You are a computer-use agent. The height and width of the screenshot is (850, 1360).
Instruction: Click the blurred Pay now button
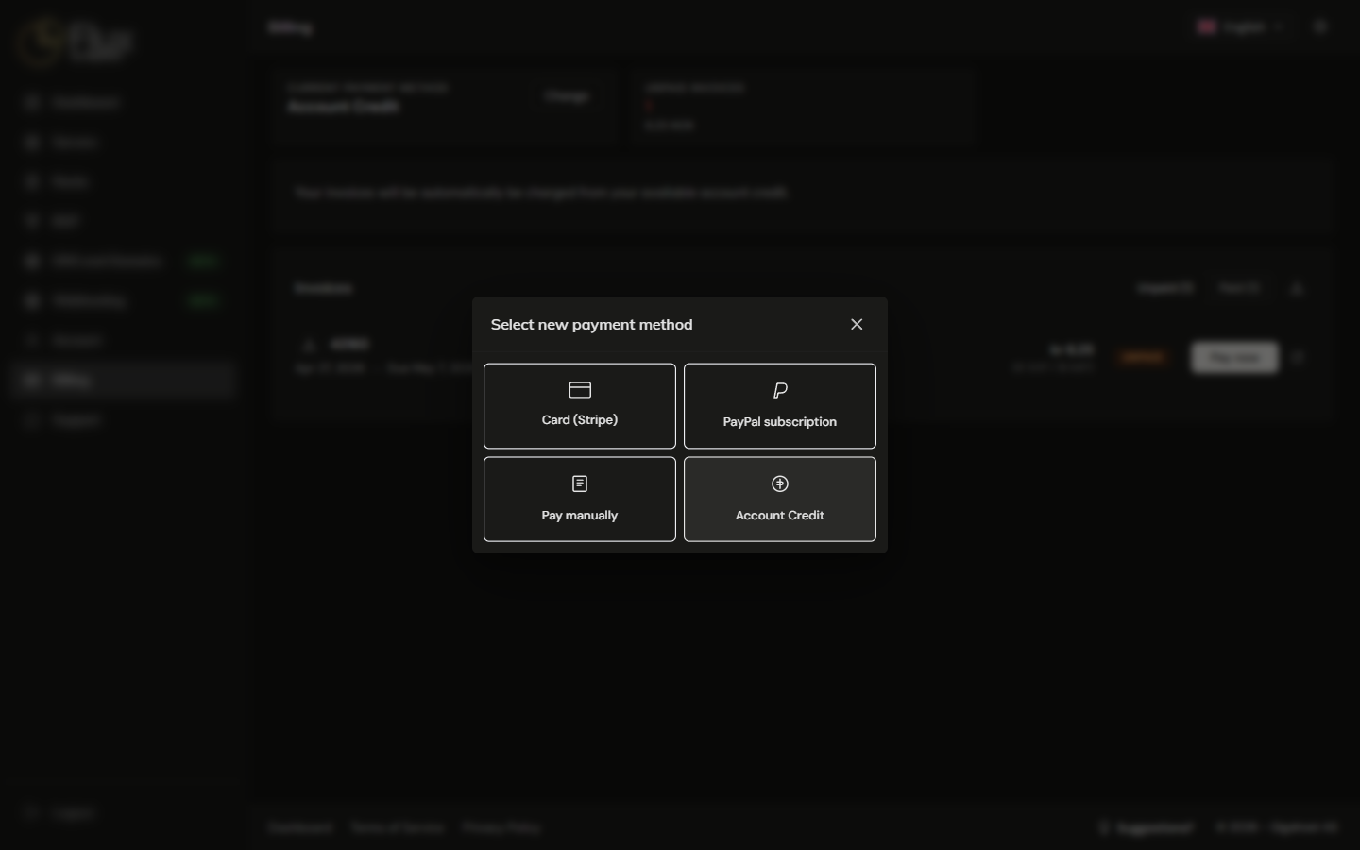pos(1234,358)
